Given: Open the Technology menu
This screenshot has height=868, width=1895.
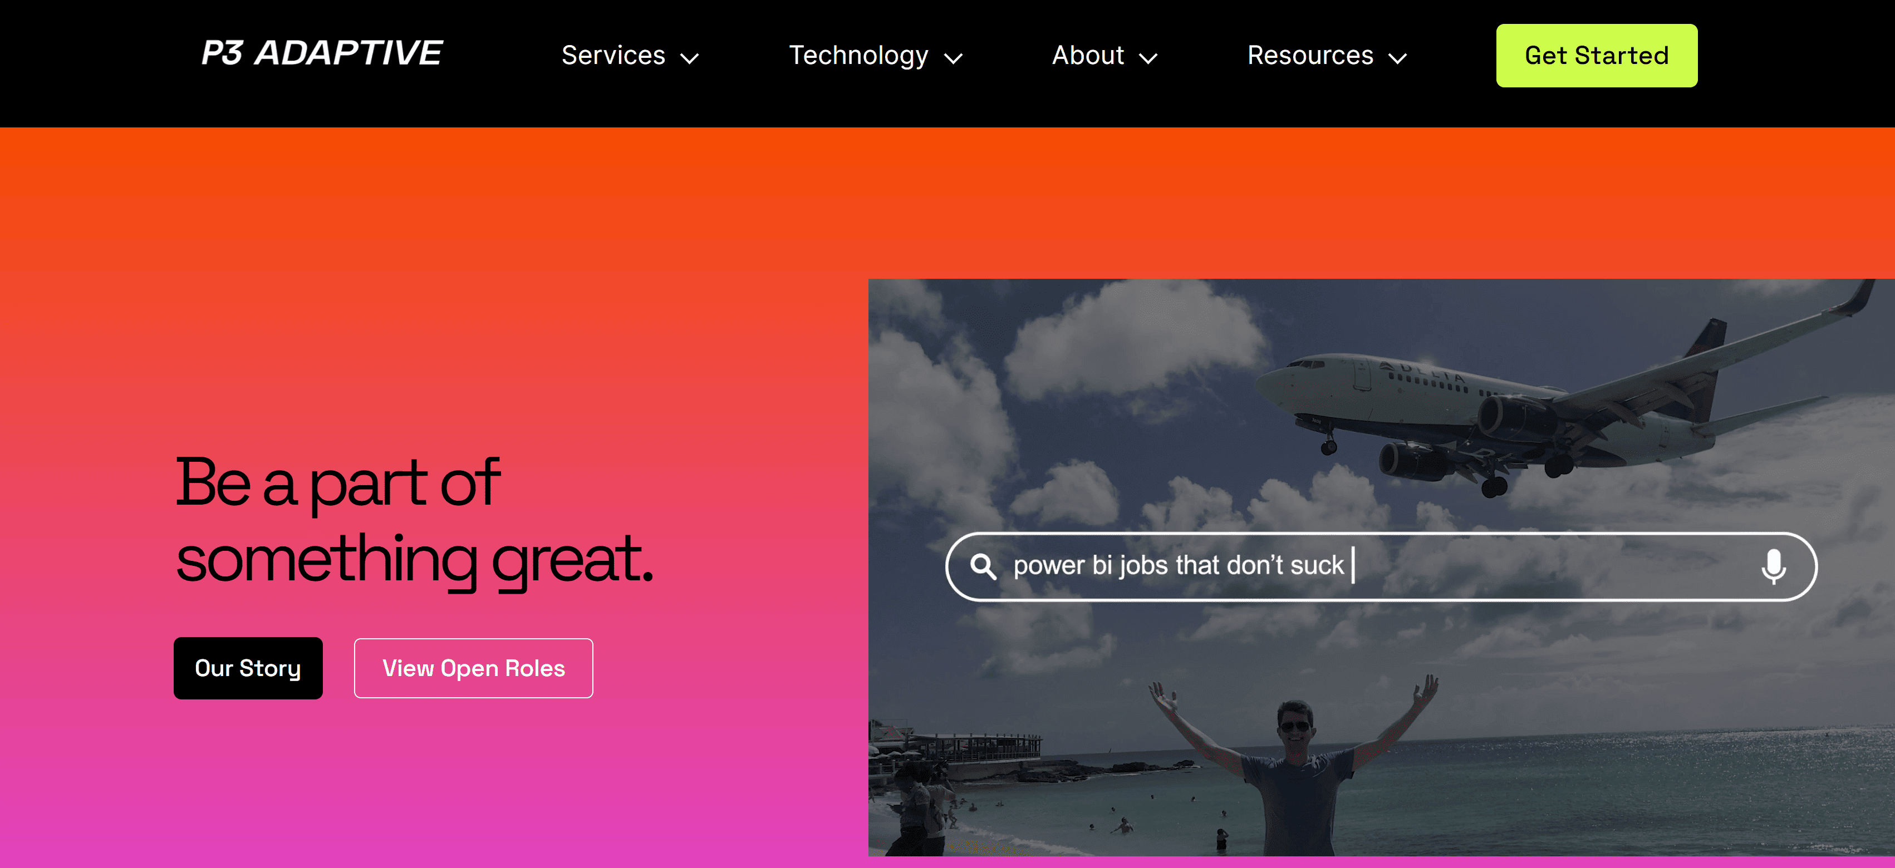Looking at the screenshot, I should (x=858, y=55).
